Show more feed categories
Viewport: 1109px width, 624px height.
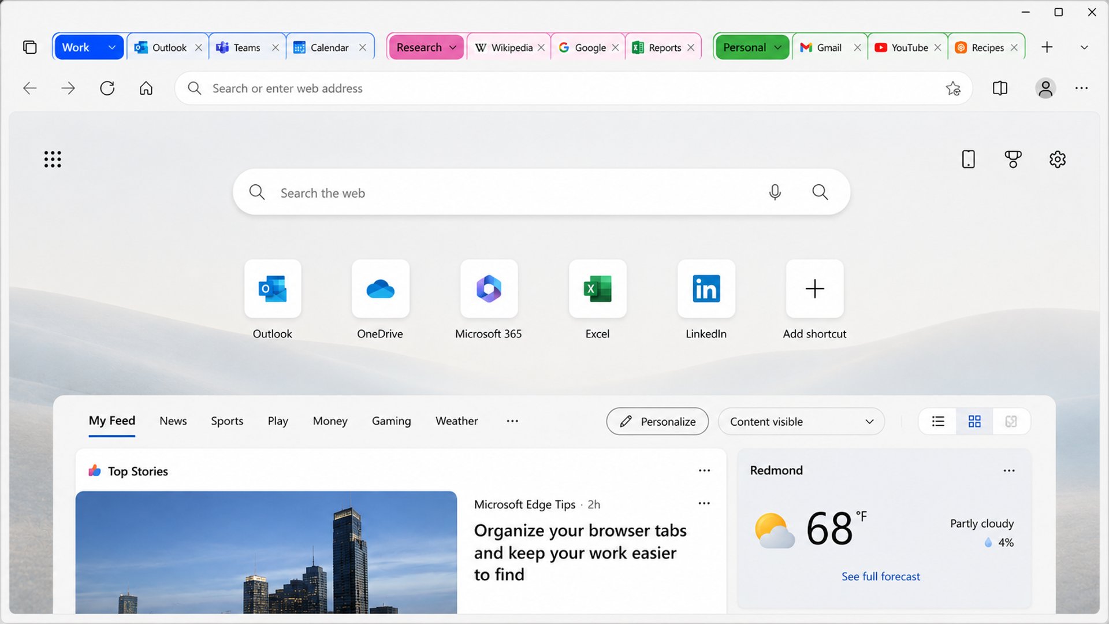(512, 421)
